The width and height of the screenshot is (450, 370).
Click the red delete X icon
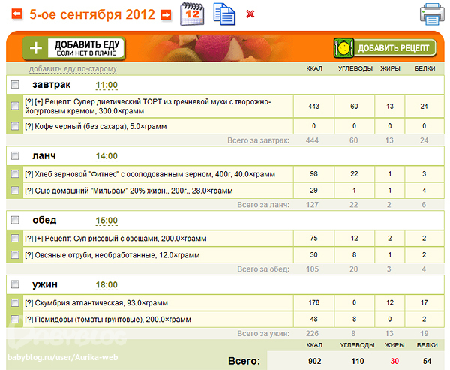coord(250,14)
